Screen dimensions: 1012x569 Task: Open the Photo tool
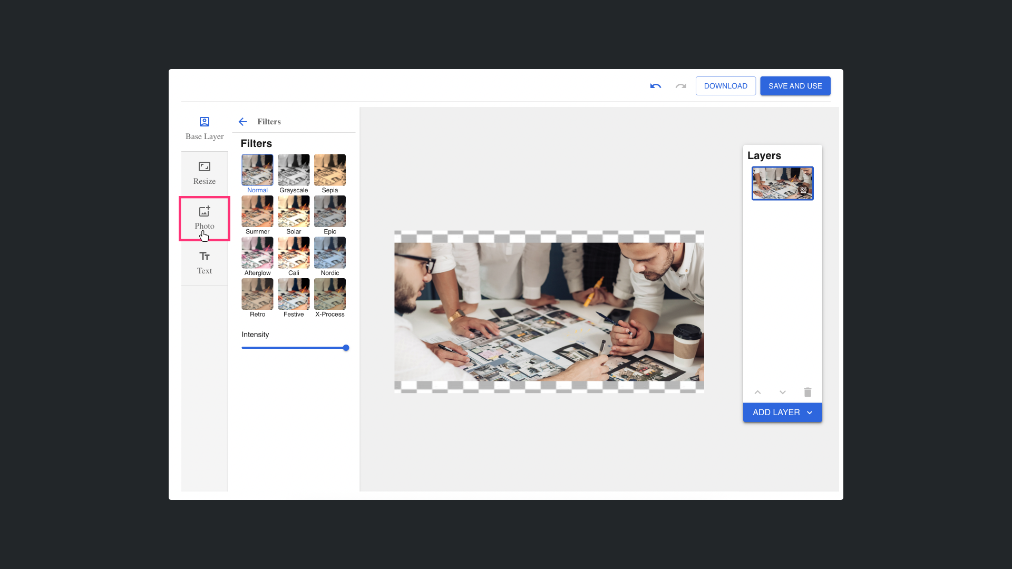tap(205, 218)
